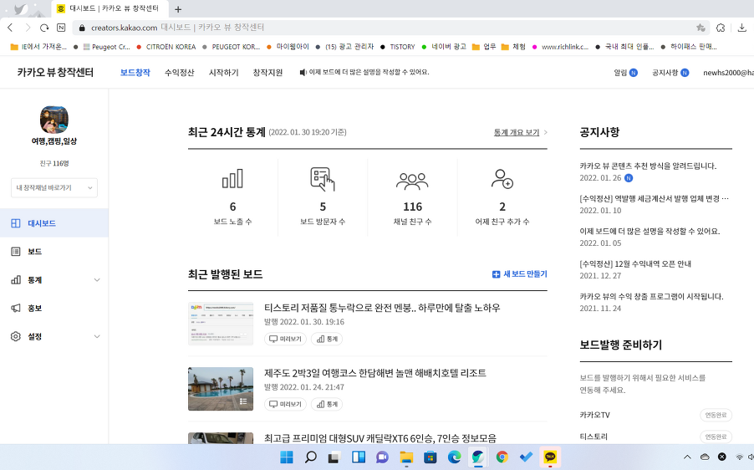Screen dimensions: 754x470
Task: Click the channel profile picture
Action: (x=53, y=120)
